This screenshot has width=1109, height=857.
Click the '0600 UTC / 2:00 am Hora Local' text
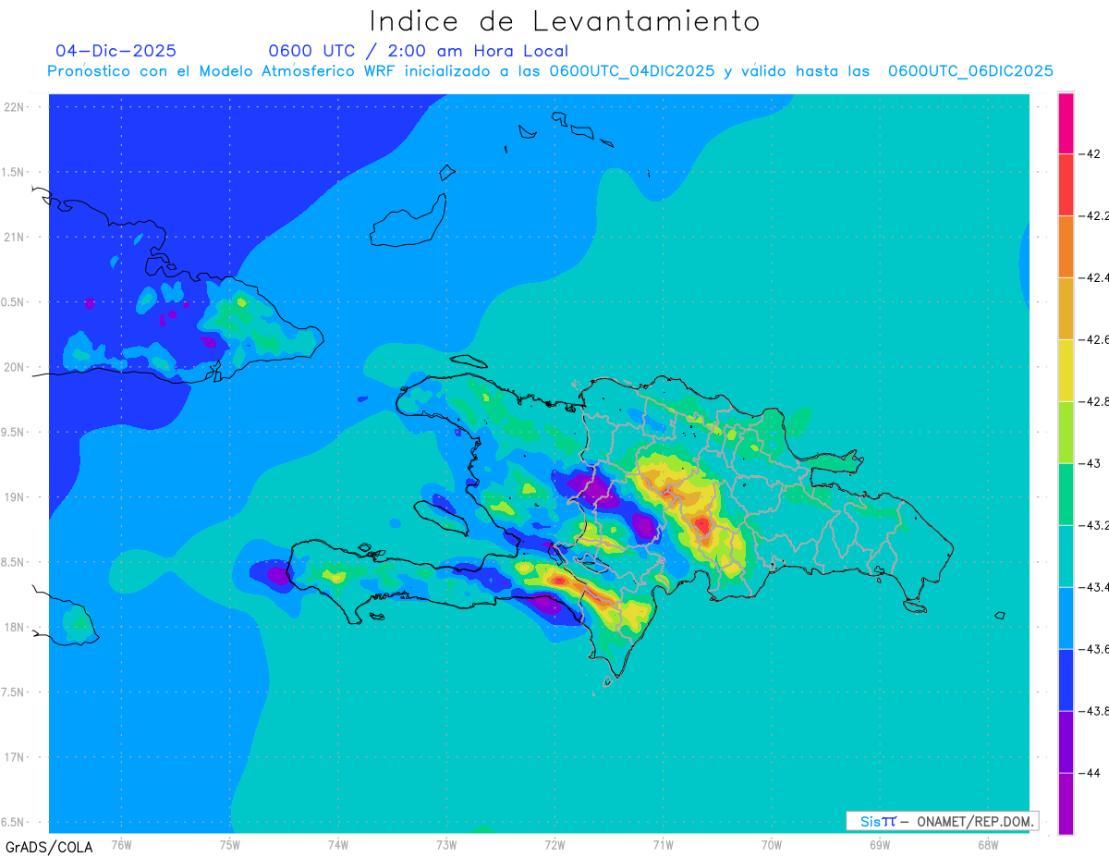pyautogui.click(x=419, y=51)
